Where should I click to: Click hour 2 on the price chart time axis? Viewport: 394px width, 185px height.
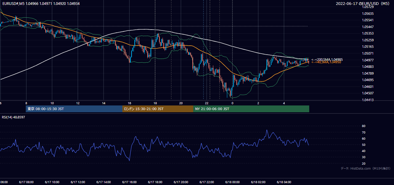258,103
